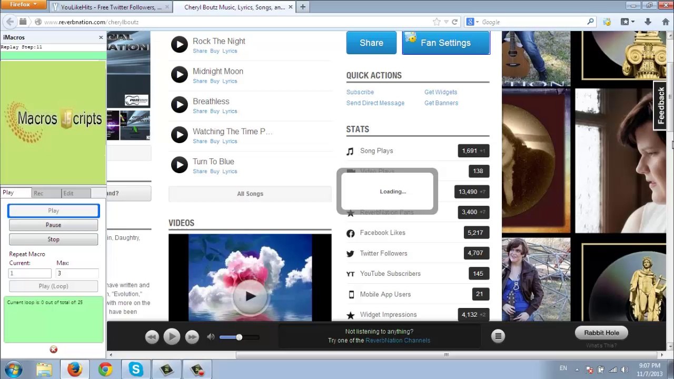Mute the player speaker icon
The width and height of the screenshot is (674, 379).
click(211, 337)
